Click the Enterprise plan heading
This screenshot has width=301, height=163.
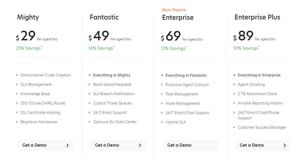[178, 18]
